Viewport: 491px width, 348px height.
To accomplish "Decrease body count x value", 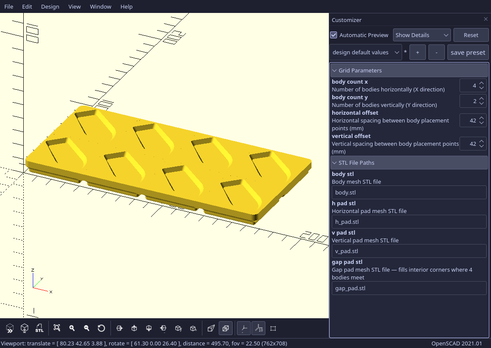I will coord(482,88).
